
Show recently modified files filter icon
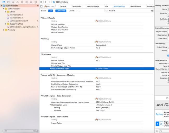click(34, 131)
